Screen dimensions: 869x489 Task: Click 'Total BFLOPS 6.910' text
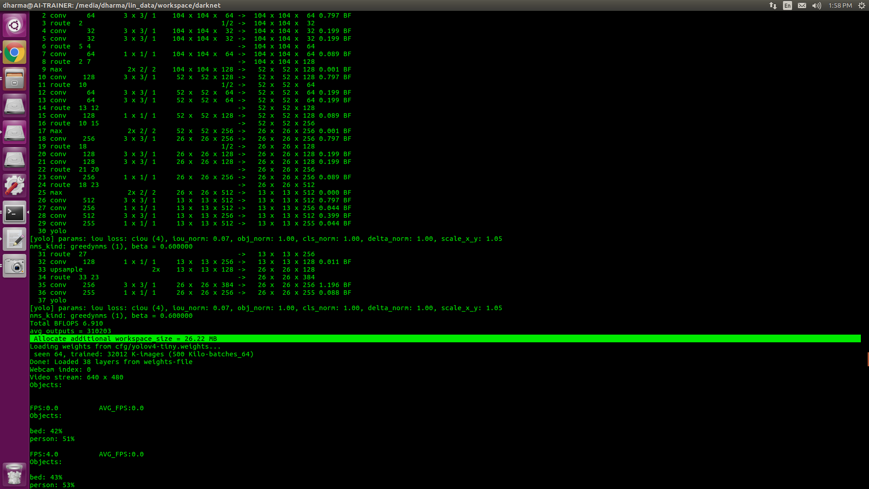click(67, 323)
